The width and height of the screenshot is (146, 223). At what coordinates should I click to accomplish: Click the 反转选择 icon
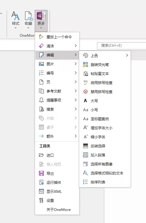86,146
